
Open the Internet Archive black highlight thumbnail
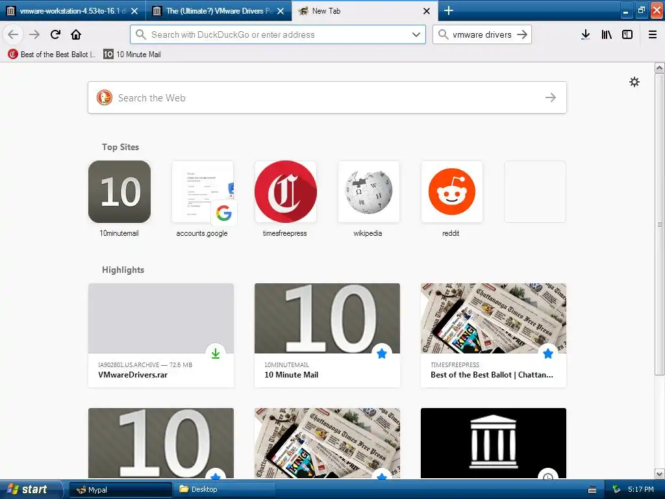[494, 443]
